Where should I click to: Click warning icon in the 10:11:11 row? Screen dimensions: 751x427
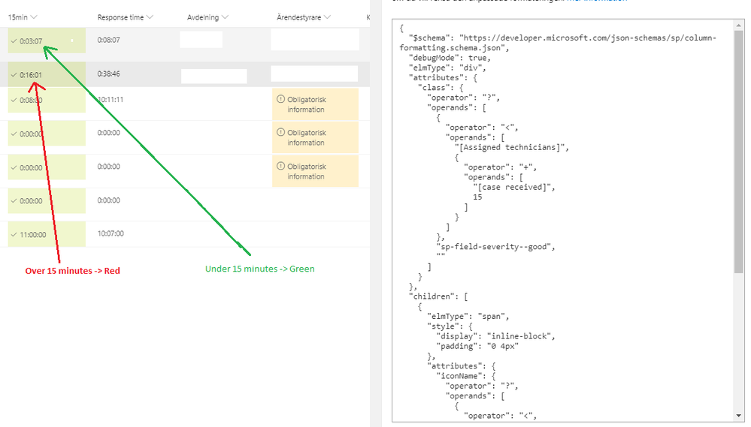(x=280, y=99)
